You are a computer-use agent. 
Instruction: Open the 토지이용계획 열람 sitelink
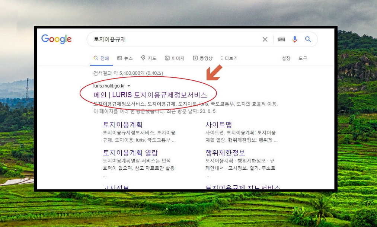pyautogui.click(x=130, y=153)
